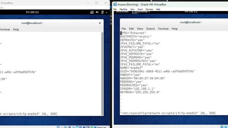
Task: Maximize the left VirtualBox window
Action: [97, 3]
